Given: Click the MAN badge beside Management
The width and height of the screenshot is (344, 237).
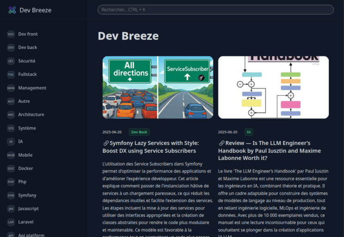Looking at the screenshot, I should [11, 88].
